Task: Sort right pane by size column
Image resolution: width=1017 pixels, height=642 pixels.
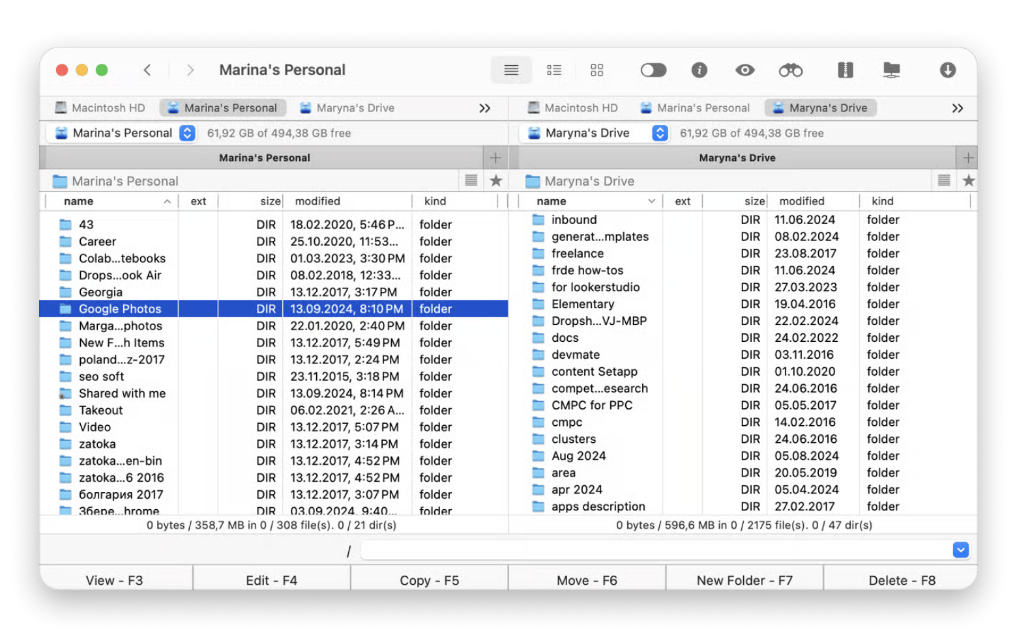Action: point(735,201)
